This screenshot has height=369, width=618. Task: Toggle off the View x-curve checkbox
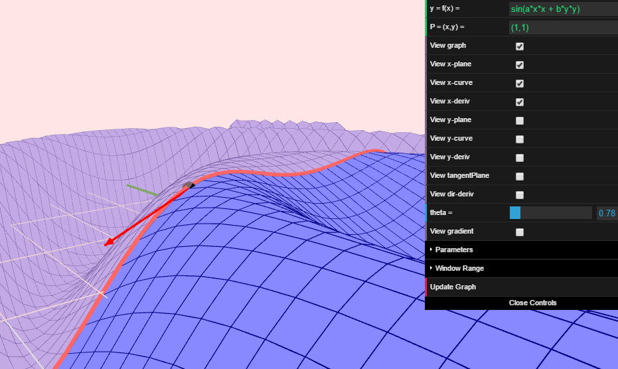520,84
